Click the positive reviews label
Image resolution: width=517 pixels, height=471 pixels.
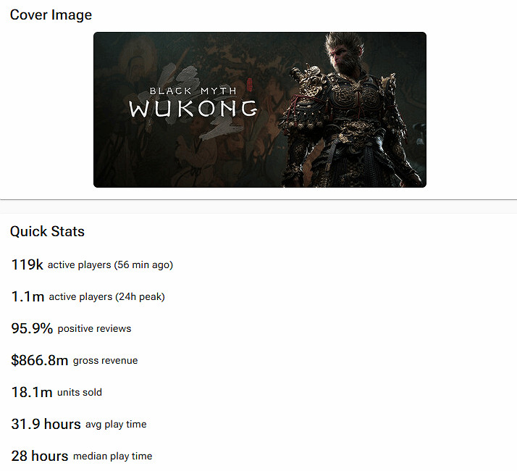[94, 329]
